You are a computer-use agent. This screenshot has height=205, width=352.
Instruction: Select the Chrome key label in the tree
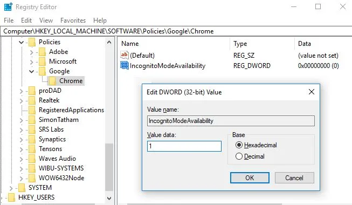[71, 81]
